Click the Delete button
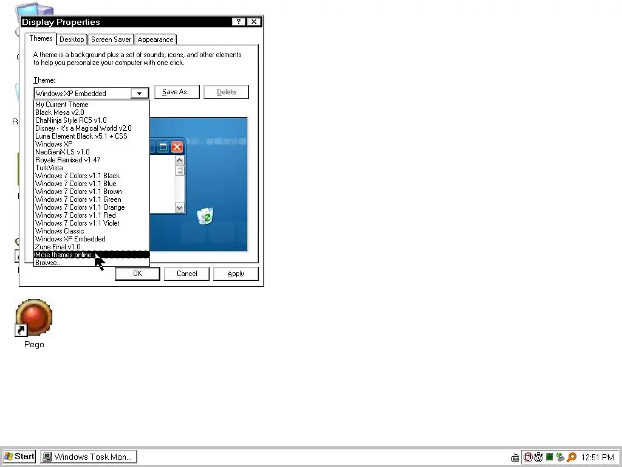622x467 pixels. pyautogui.click(x=226, y=92)
